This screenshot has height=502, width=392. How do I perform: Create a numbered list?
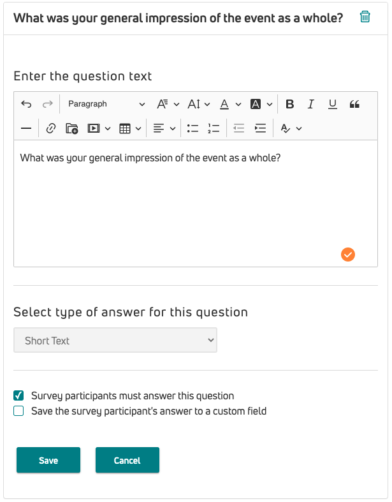pos(214,128)
